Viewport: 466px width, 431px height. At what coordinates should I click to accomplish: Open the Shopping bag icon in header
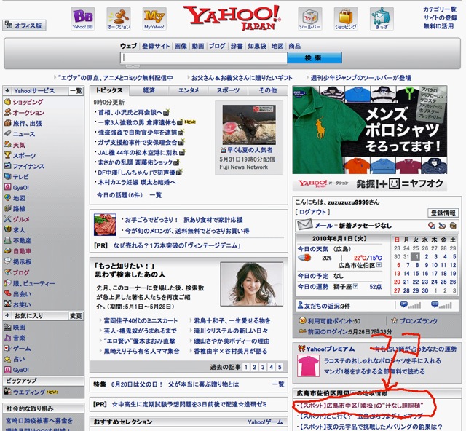[346, 18]
